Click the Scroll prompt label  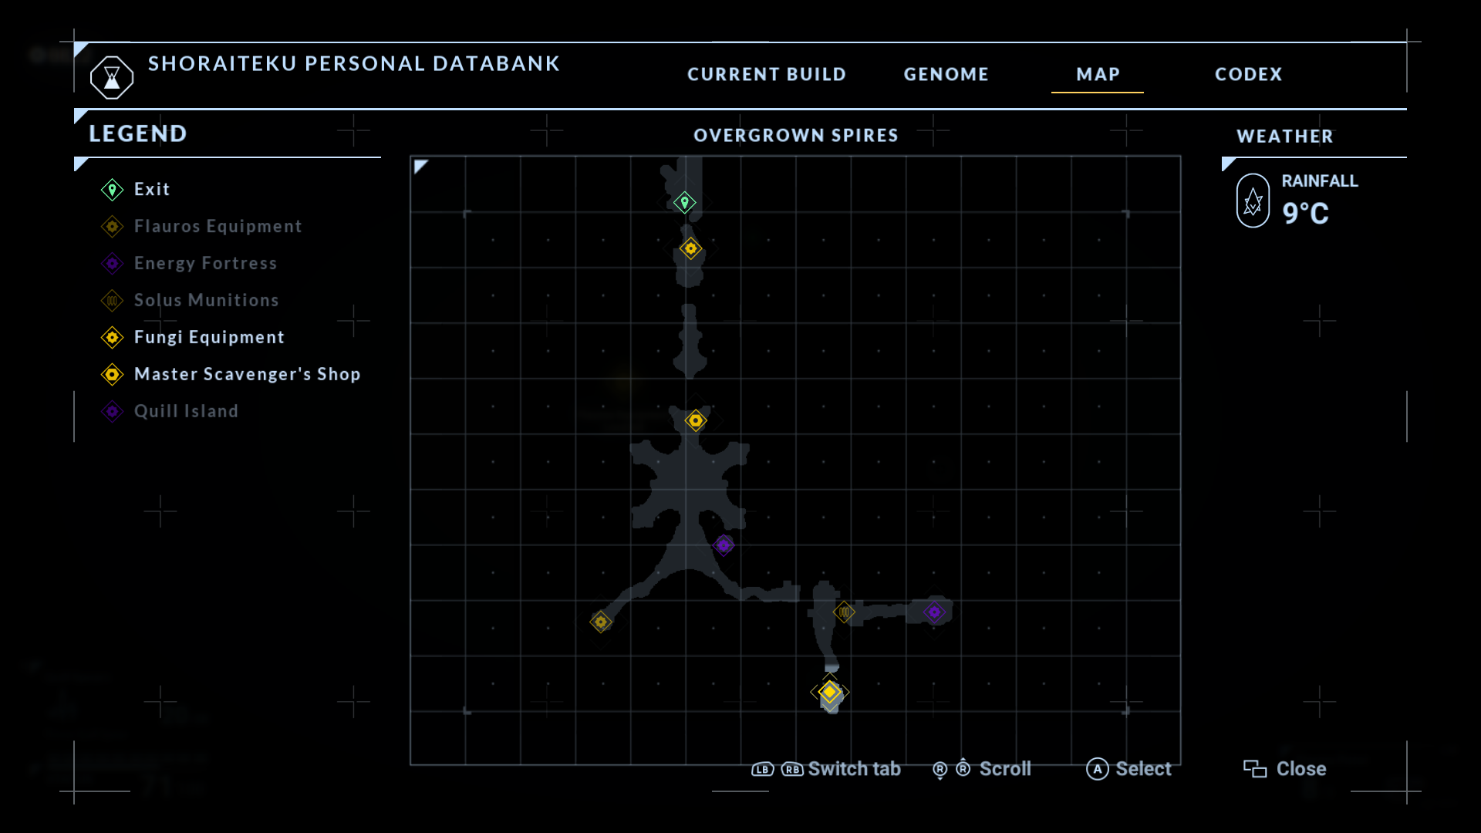coord(1005,769)
